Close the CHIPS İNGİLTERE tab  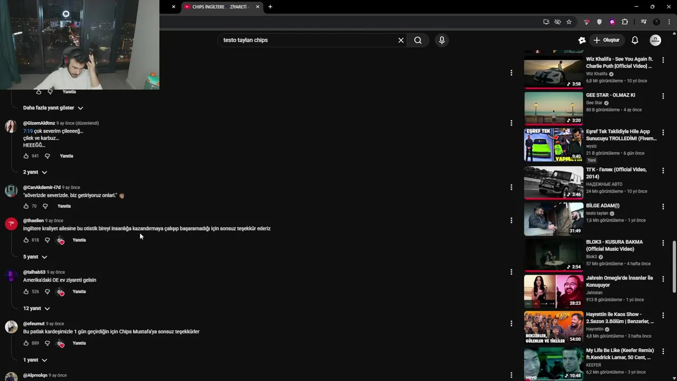tap(258, 7)
